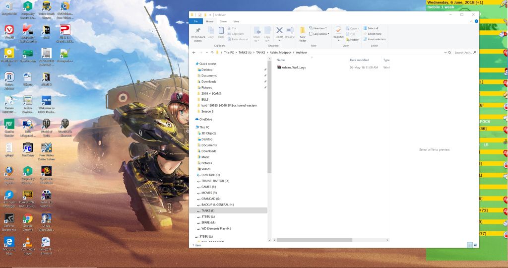Select WD Elements Play (N:) drive
The height and width of the screenshot is (268, 508).
[x=216, y=228]
